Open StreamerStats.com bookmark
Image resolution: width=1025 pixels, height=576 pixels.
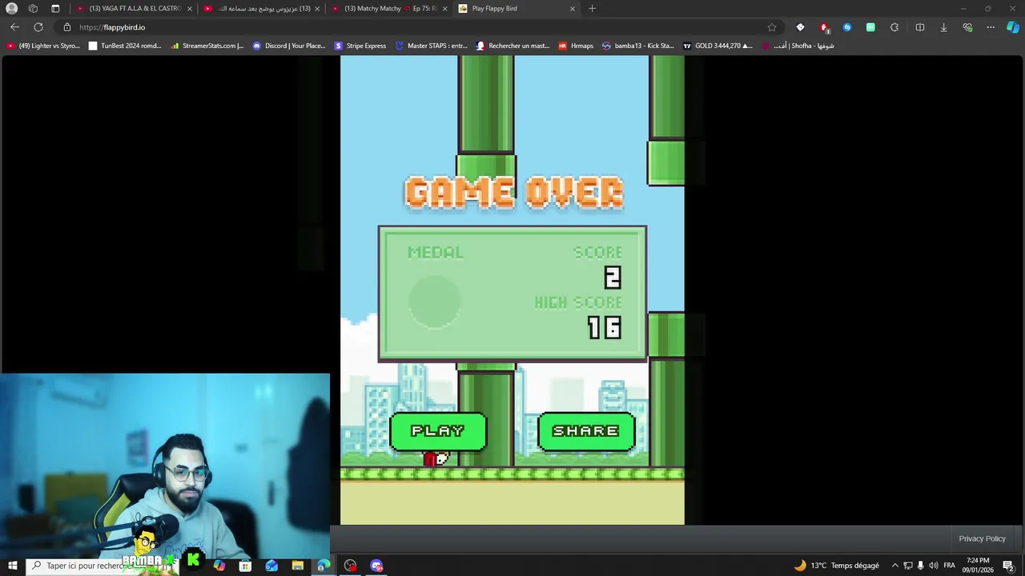point(207,46)
